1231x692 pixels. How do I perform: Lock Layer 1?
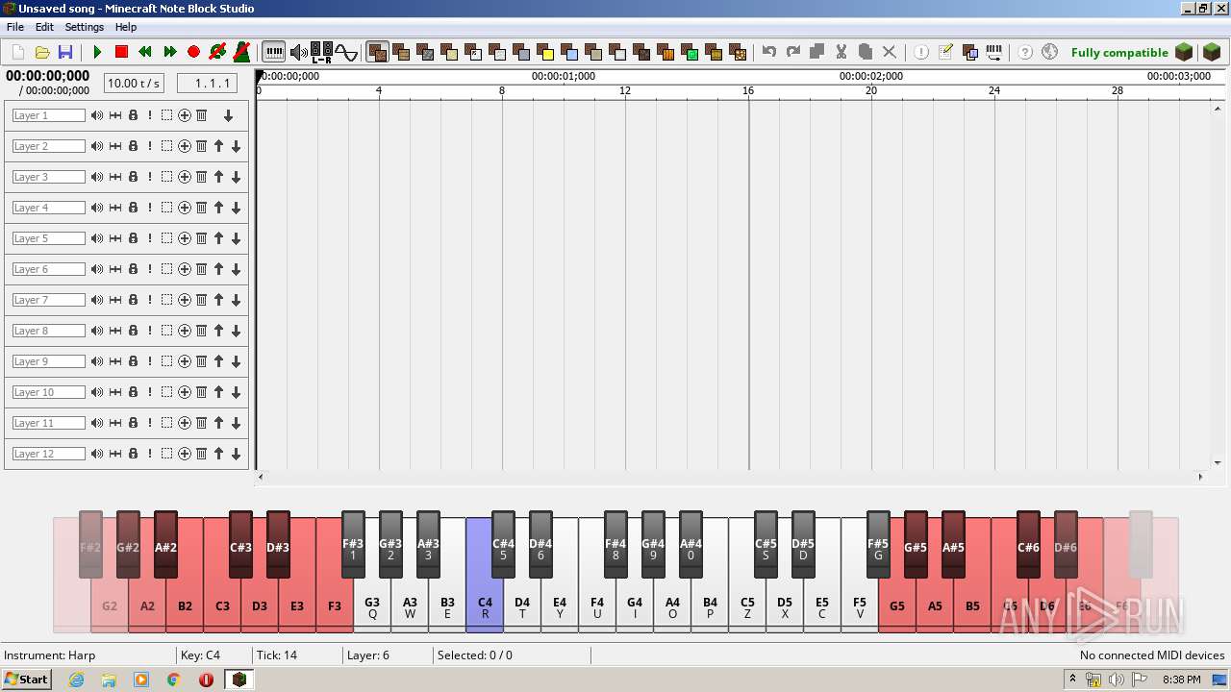click(133, 115)
